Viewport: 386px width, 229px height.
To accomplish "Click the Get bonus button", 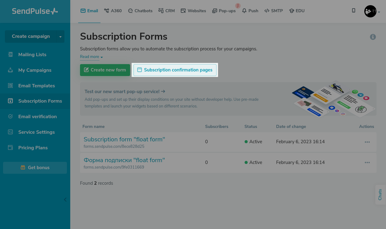I will point(35,168).
